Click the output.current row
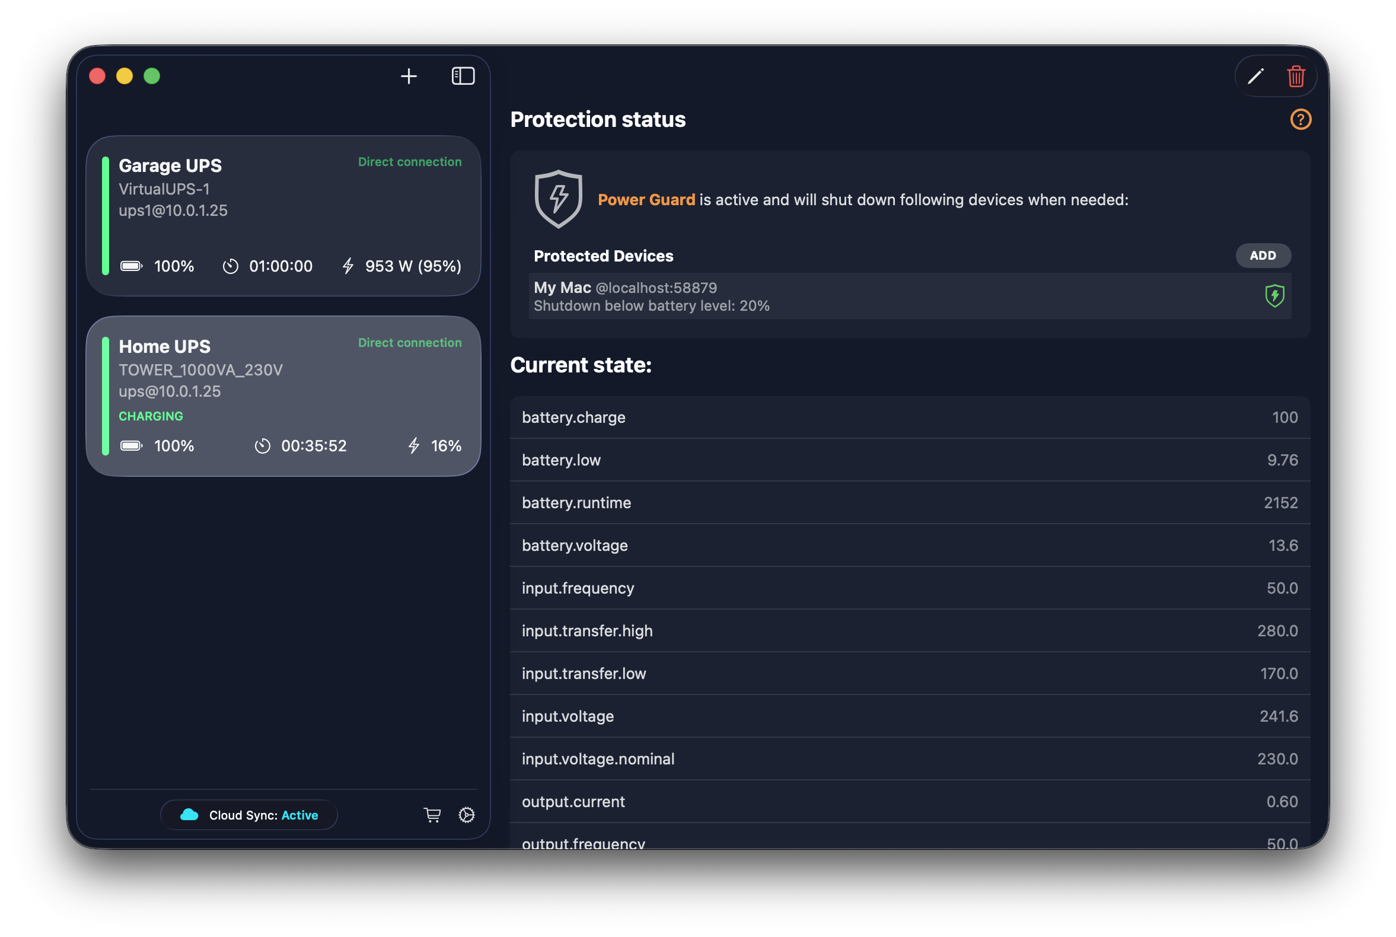This screenshot has width=1396, height=937. [910, 801]
